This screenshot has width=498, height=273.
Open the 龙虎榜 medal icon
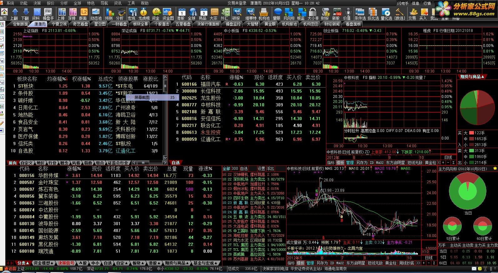144,14
